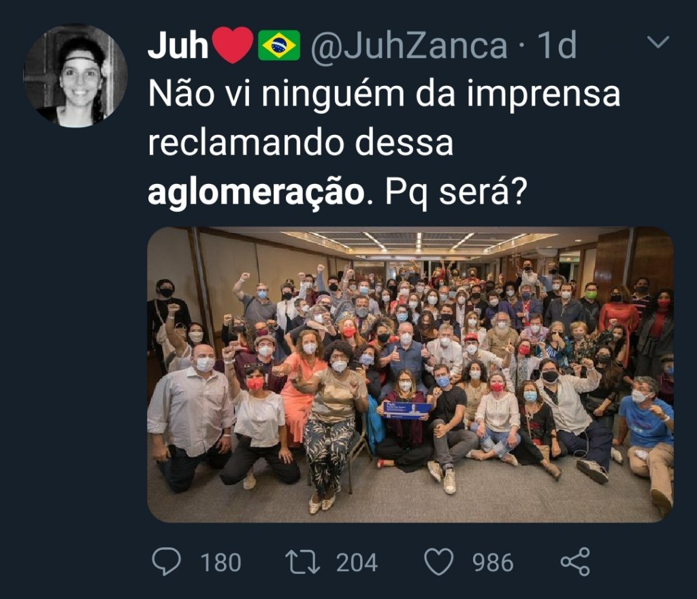
Task: Open the attached group photo
Action: 410,375
